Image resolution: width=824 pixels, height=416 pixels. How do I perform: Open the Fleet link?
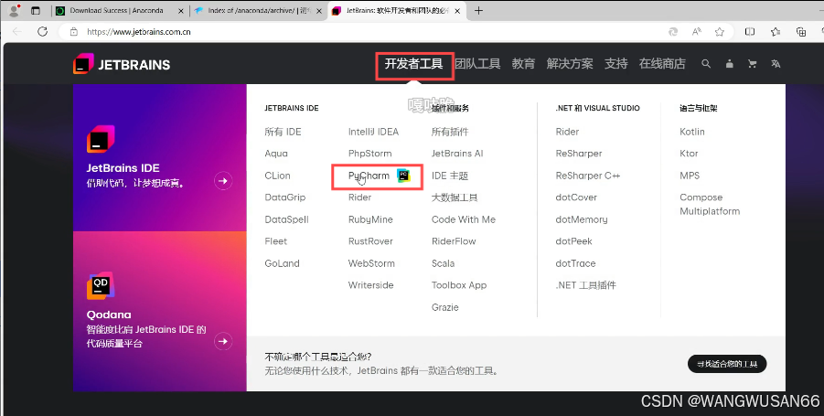(x=276, y=241)
